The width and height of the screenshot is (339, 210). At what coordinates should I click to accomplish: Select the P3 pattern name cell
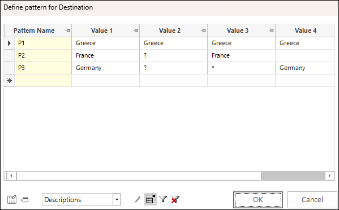pyautogui.click(x=43, y=68)
